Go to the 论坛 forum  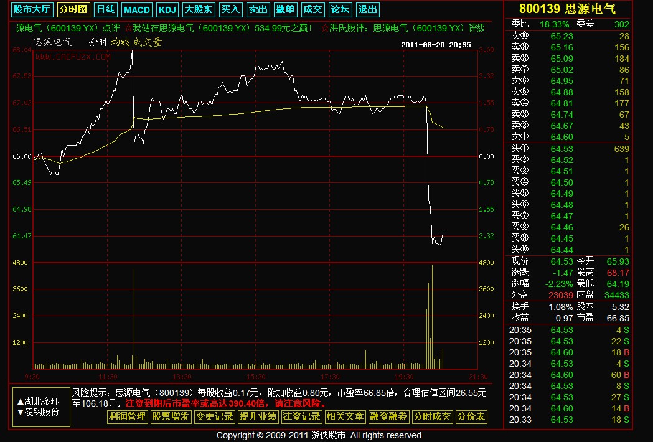[x=340, y=9]
